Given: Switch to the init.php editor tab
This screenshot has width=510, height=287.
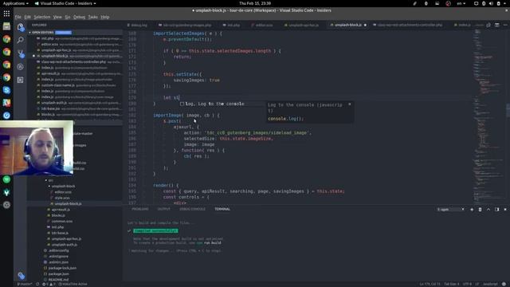Looking at the screenshot, I should point(232,25).
